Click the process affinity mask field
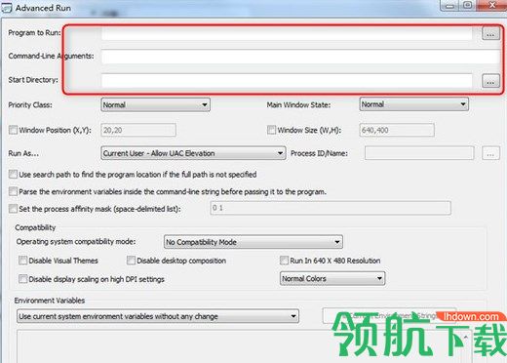 tap(331, 208)
